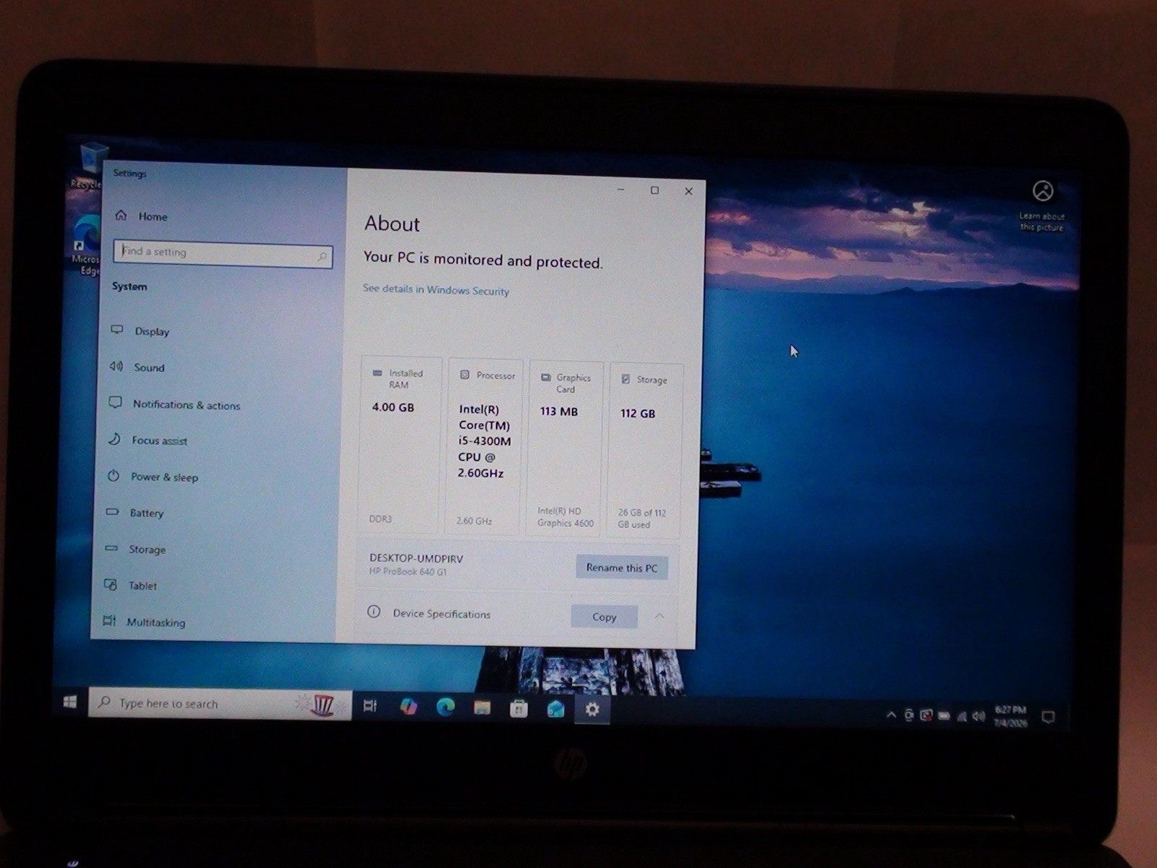This screenshot has width=1157, height=868.
Task: Click the Processor card
Action: point(484,446)
